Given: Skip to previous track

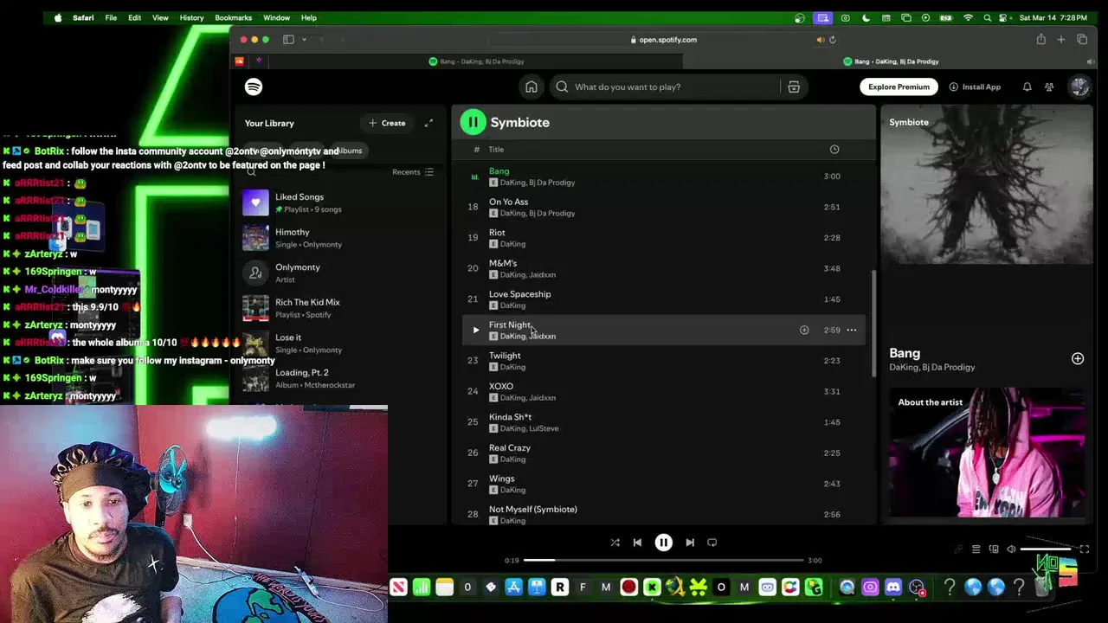Looking at the screenshot, I should 637,543.
